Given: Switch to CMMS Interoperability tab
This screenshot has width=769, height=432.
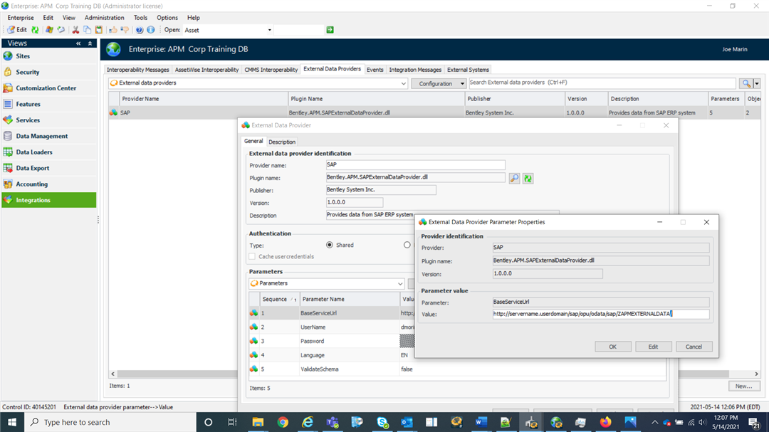Looking at the screenshot, I should pos(271,70).
